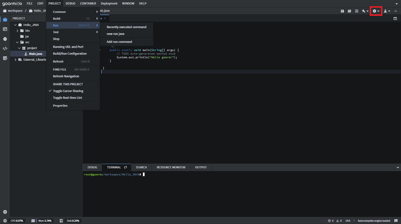Collapse the bottom panel with chevron
The width and height of the screenshot is (401, 224).
pyautogui.click(x=397, y=167)
